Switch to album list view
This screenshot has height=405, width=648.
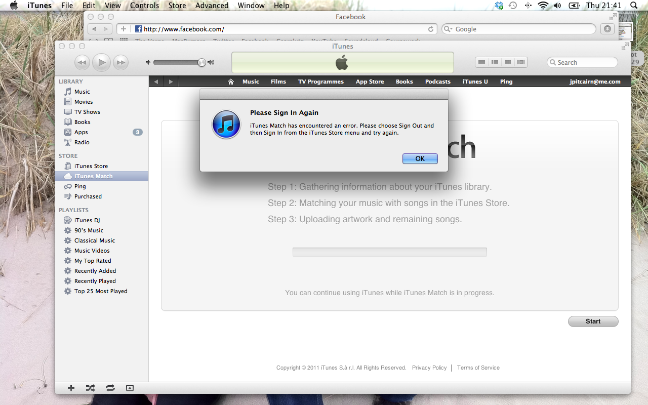point(495,62)
